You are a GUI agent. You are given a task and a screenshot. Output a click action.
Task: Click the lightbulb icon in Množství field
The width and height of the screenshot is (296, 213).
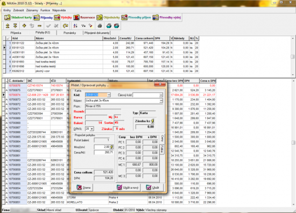pyautogui.click(x=111, y=147)
